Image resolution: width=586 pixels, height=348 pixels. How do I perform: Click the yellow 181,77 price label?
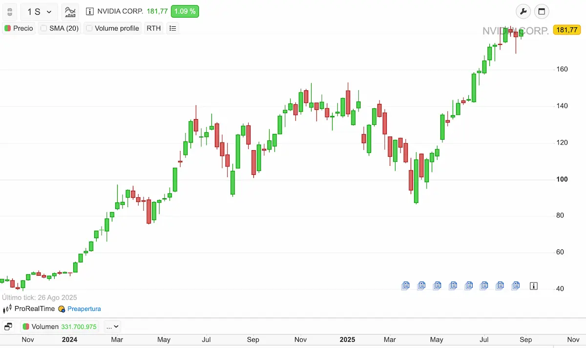566,30
